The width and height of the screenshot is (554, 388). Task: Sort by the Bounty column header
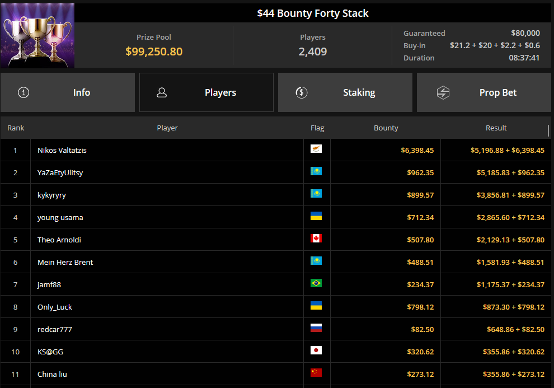[x=386, y=128]
